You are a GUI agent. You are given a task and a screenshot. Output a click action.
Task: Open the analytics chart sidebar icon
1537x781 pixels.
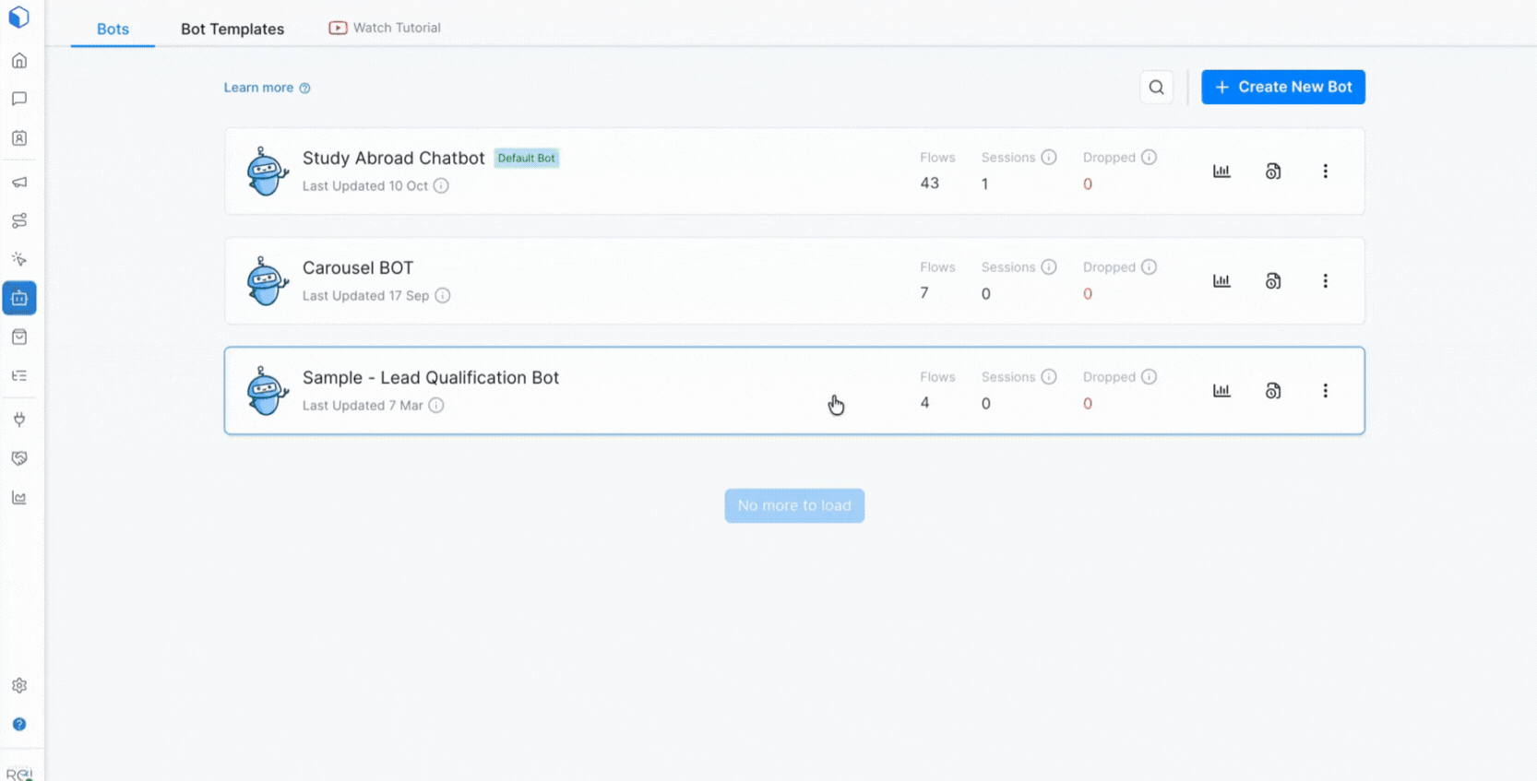[19, 498]
